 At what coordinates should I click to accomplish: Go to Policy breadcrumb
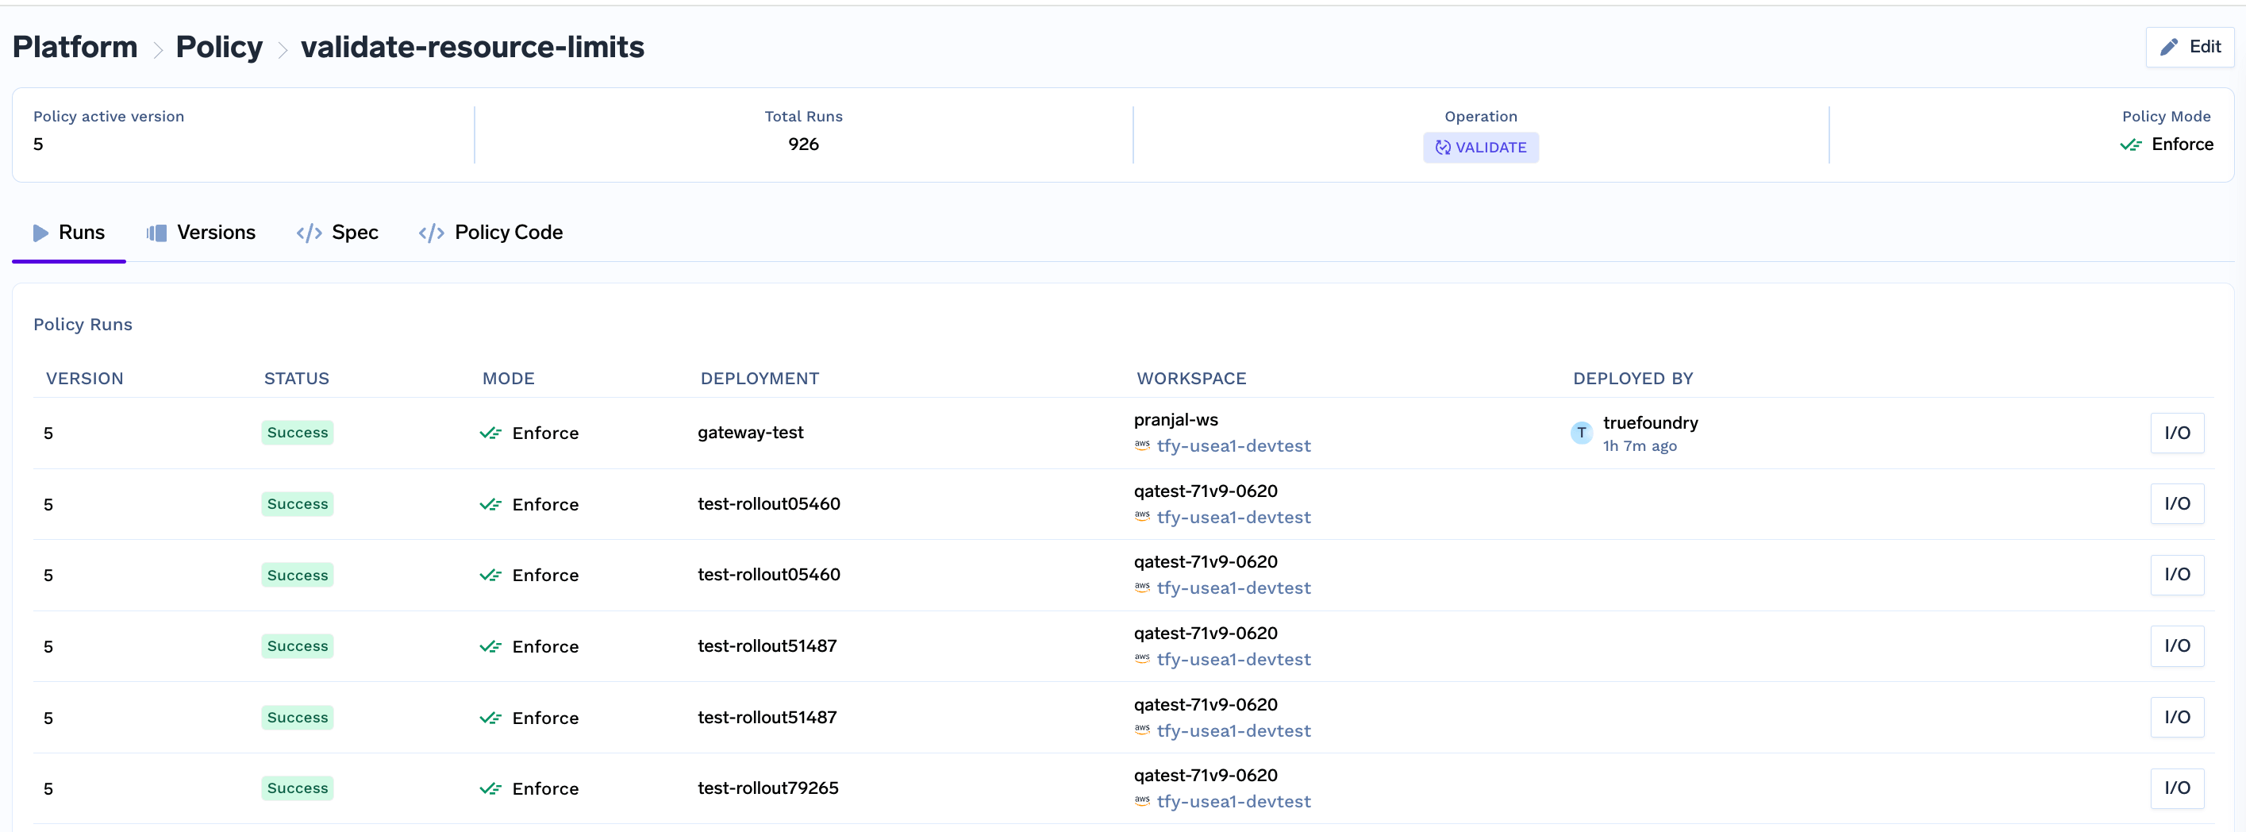219,47
